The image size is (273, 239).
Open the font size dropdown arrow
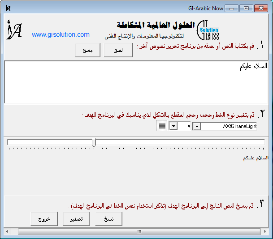click(x=173, y=127)
